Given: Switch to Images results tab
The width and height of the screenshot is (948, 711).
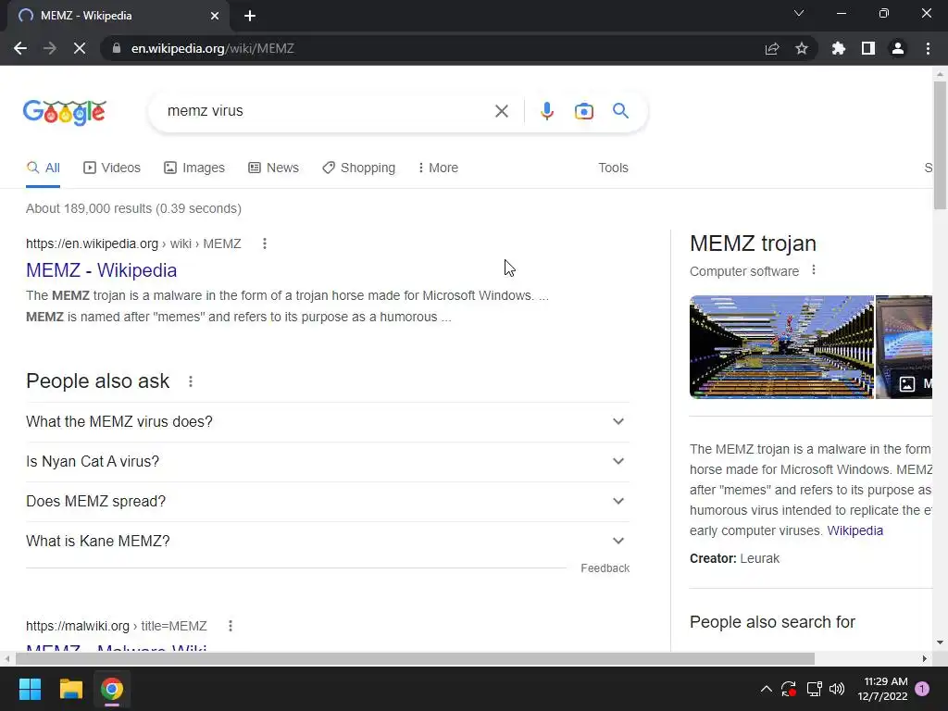Looking at the screenshot, I should coord(194,168).
